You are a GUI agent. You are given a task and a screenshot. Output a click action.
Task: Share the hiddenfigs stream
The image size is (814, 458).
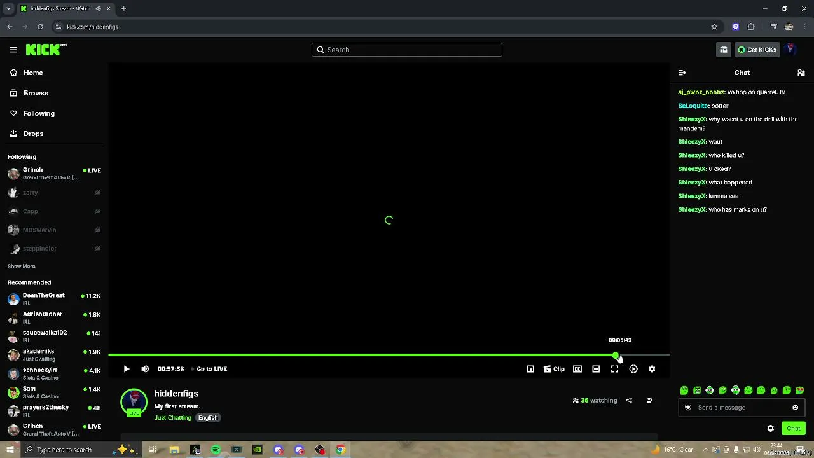[629, 401]
